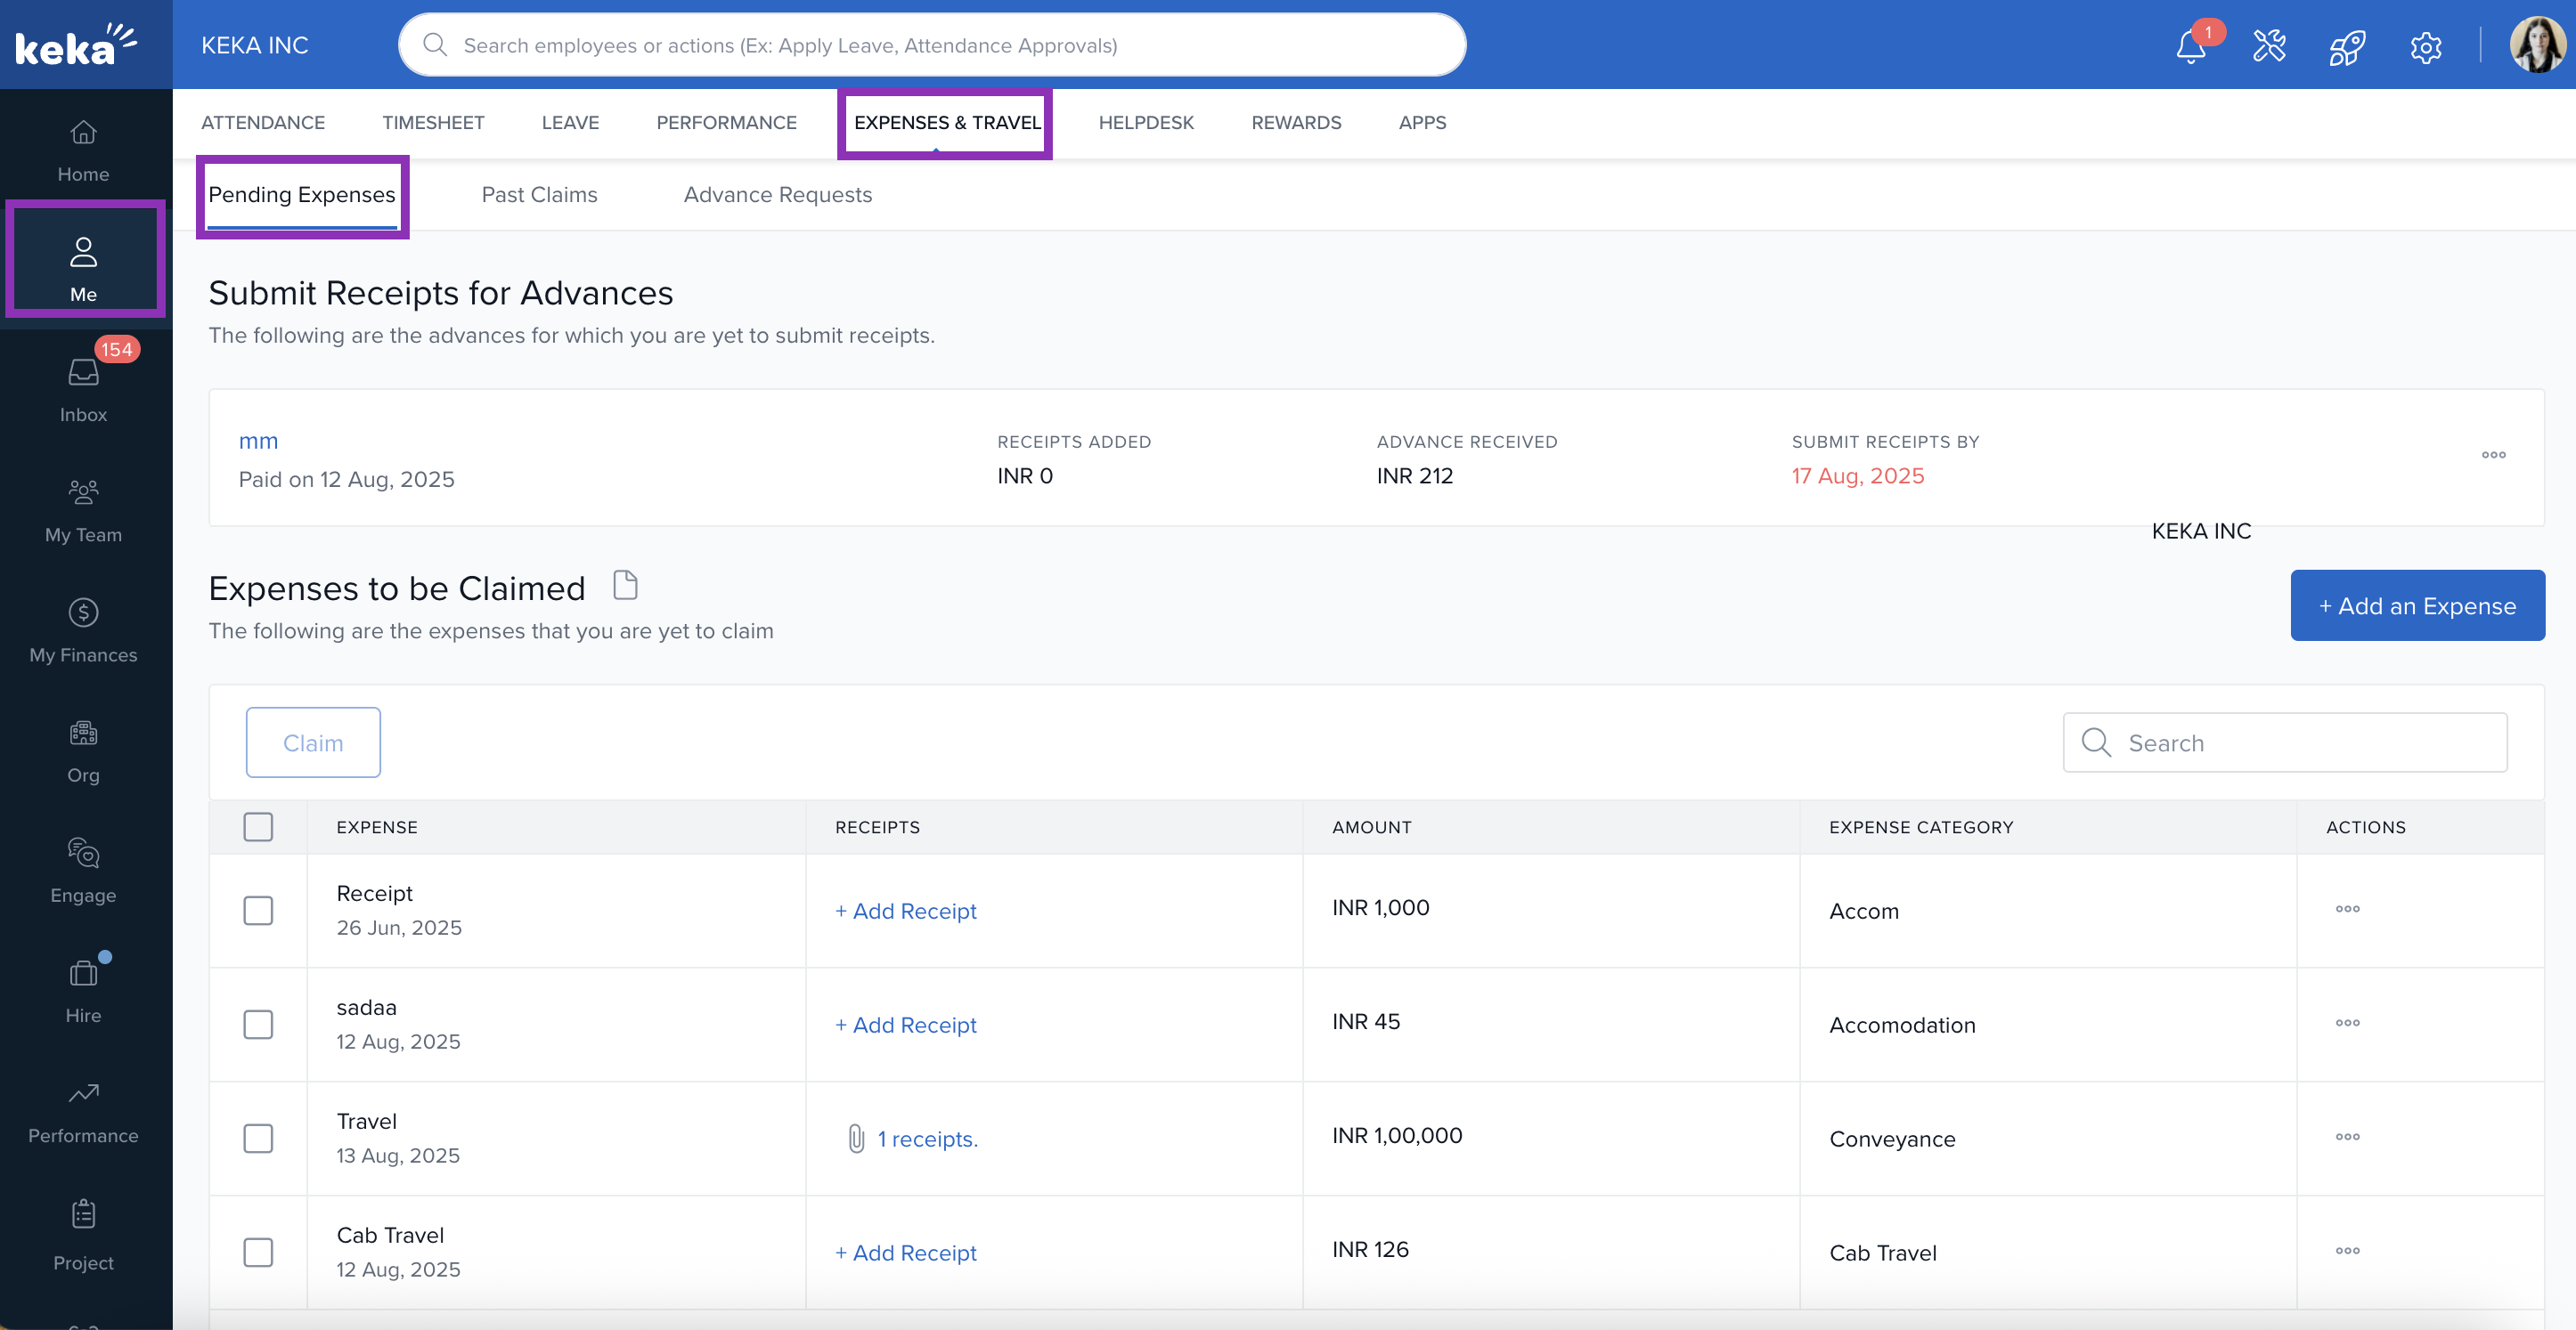Select the header checkbox for all expenses
Screen dimensions: 2576x1330
pos(258,826)
